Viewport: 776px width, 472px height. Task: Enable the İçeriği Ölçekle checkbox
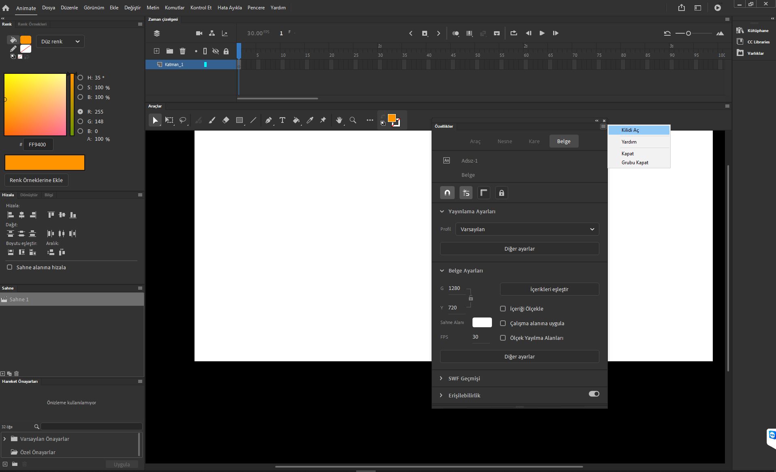(503, 309)
